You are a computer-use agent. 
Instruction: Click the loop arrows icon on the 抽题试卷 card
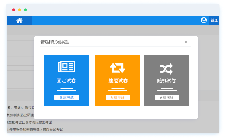pyautogui.click(x=117, y=68)
